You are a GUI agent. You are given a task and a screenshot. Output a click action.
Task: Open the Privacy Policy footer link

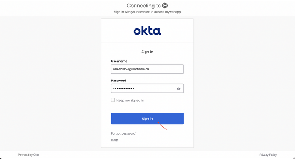268,155
